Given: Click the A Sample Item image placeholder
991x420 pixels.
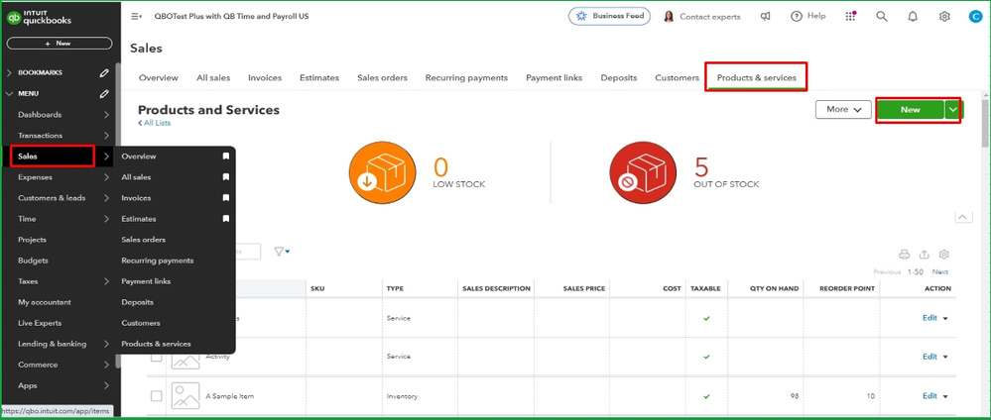Looking at the screenshot, I should [186, 396].
